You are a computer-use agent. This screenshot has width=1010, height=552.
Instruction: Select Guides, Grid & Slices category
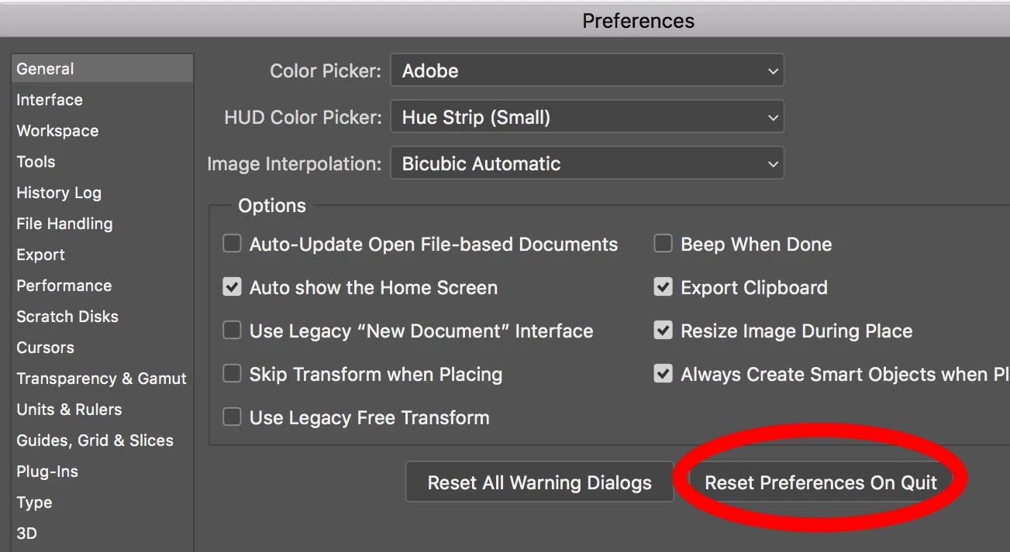[x=95, y=441]
